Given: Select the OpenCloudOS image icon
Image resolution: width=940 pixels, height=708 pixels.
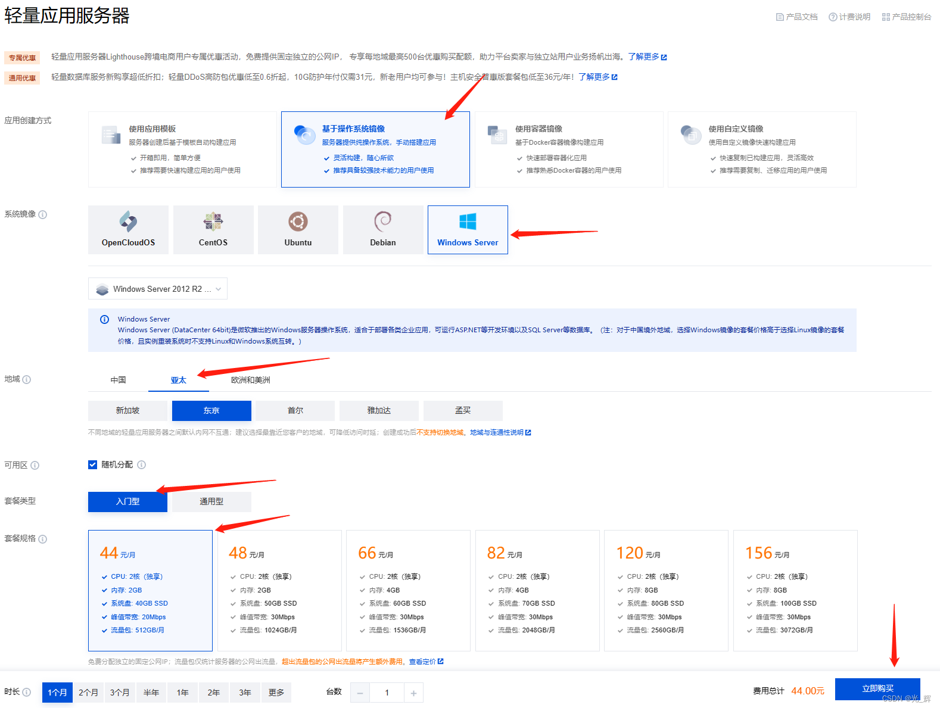Looking at the screenshot, I should (x=128, y=222).
